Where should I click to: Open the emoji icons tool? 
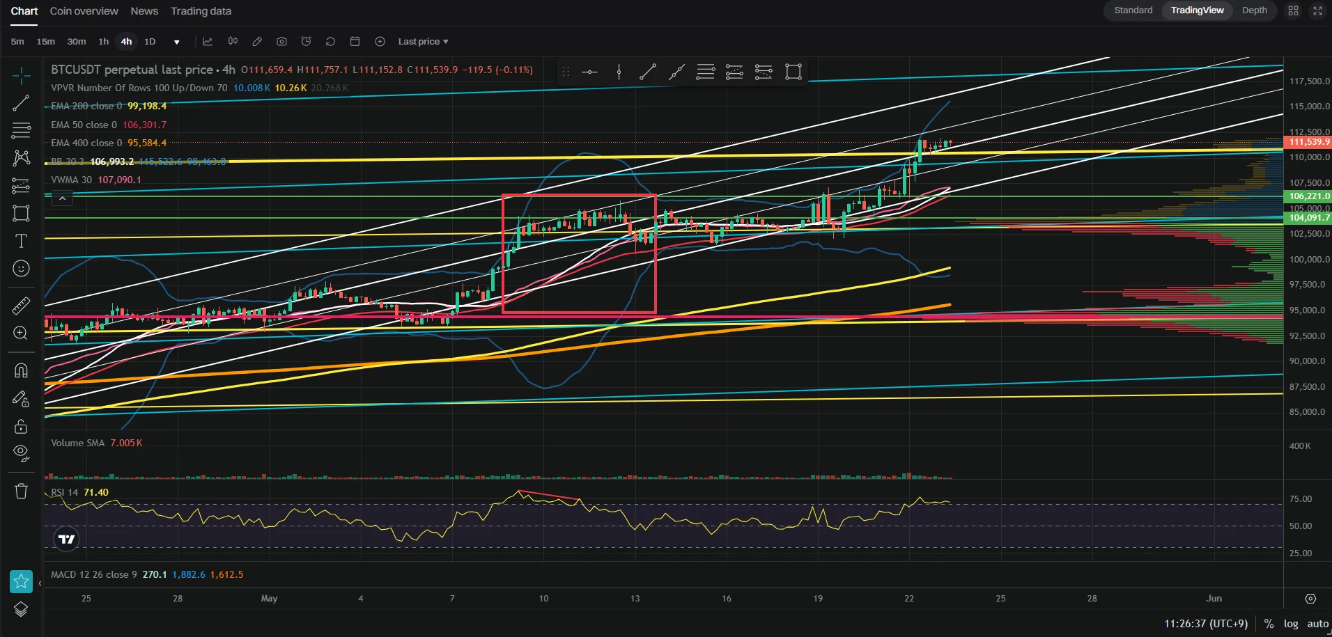pos(21,269)
